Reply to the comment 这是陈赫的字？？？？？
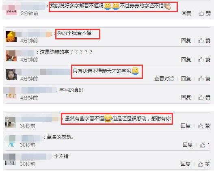The image size is (214, 171). click(x=186, y=60)
